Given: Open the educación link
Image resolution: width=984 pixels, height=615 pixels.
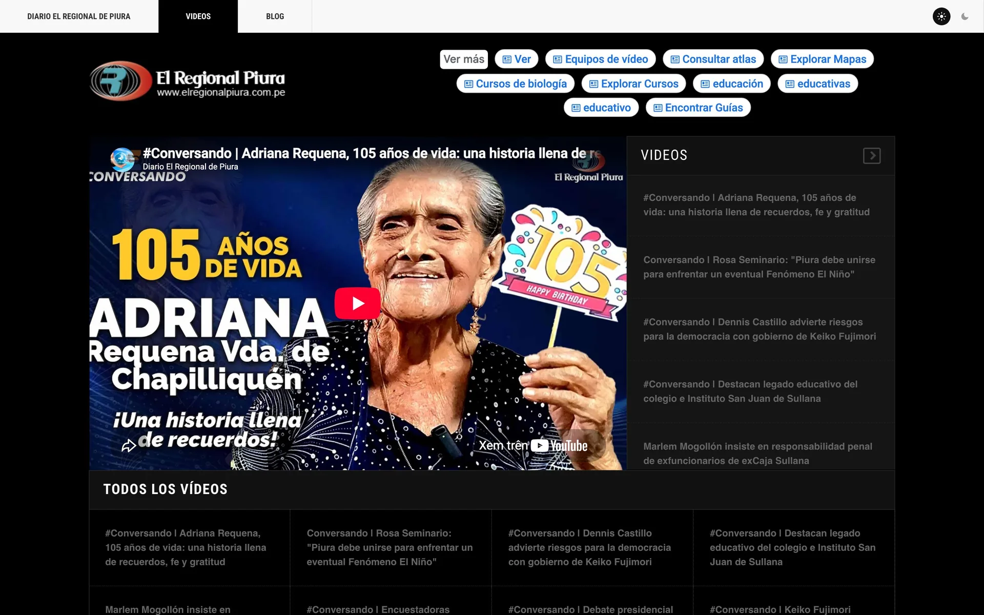Looking at the screenshot, I should click(732, 84).
